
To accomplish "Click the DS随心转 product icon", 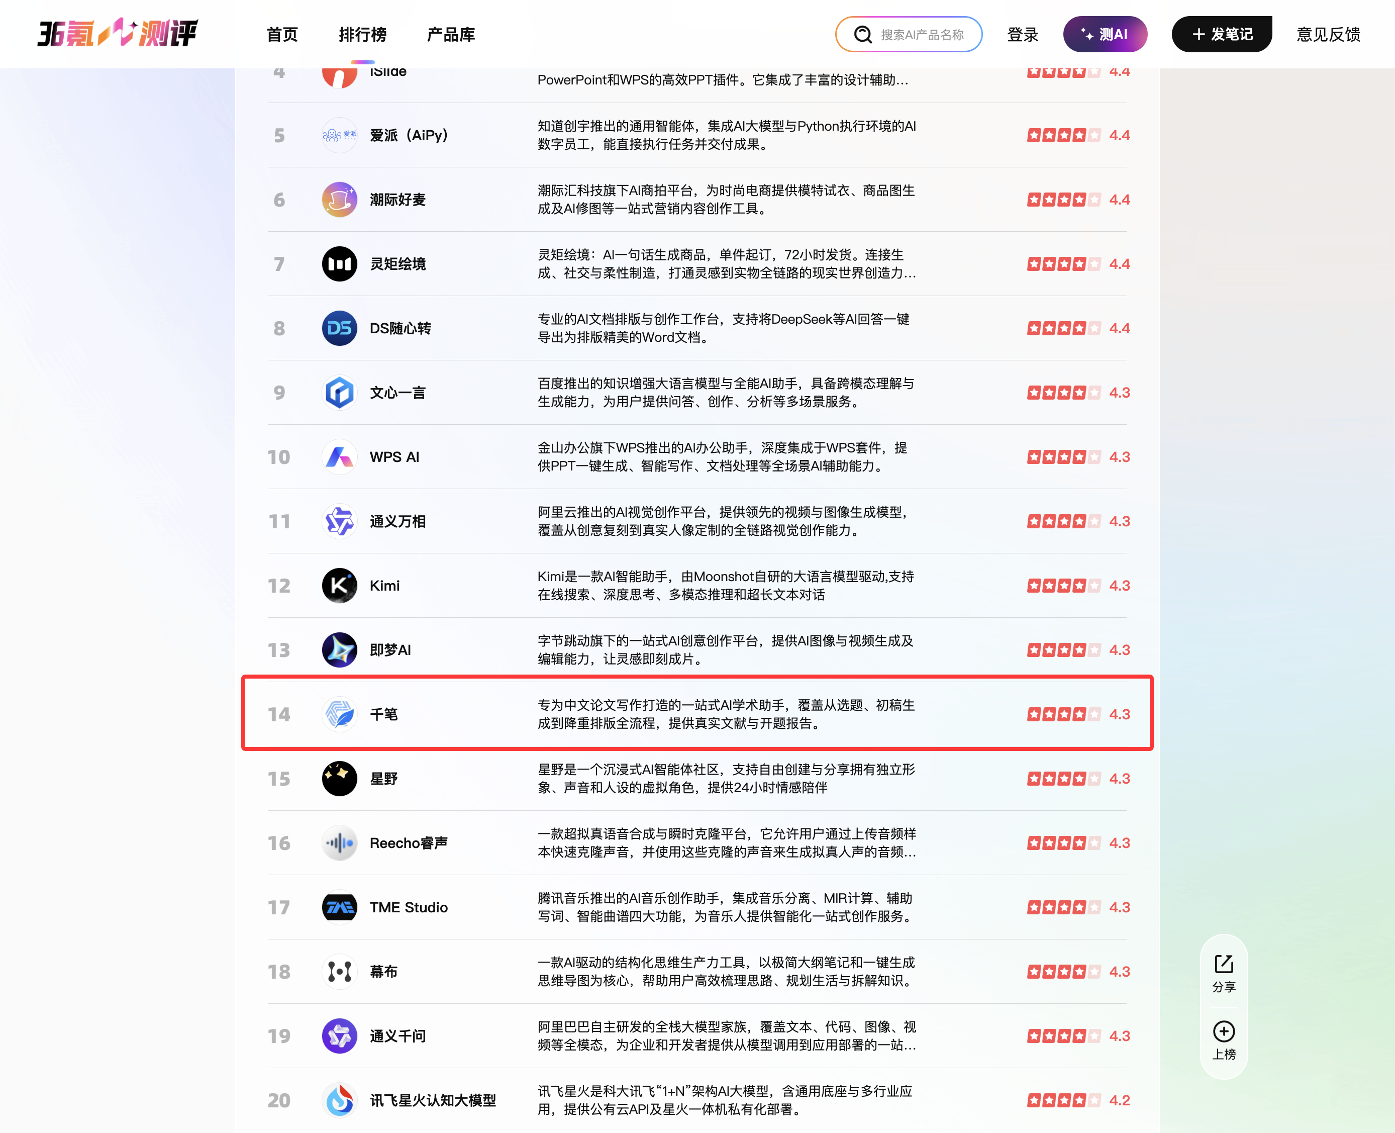I will coord(339,328).
